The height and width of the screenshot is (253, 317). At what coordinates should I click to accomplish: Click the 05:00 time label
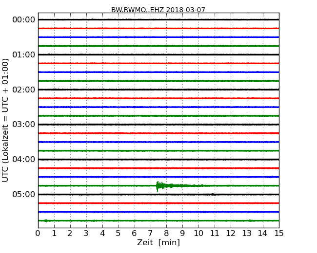[24, 194]
